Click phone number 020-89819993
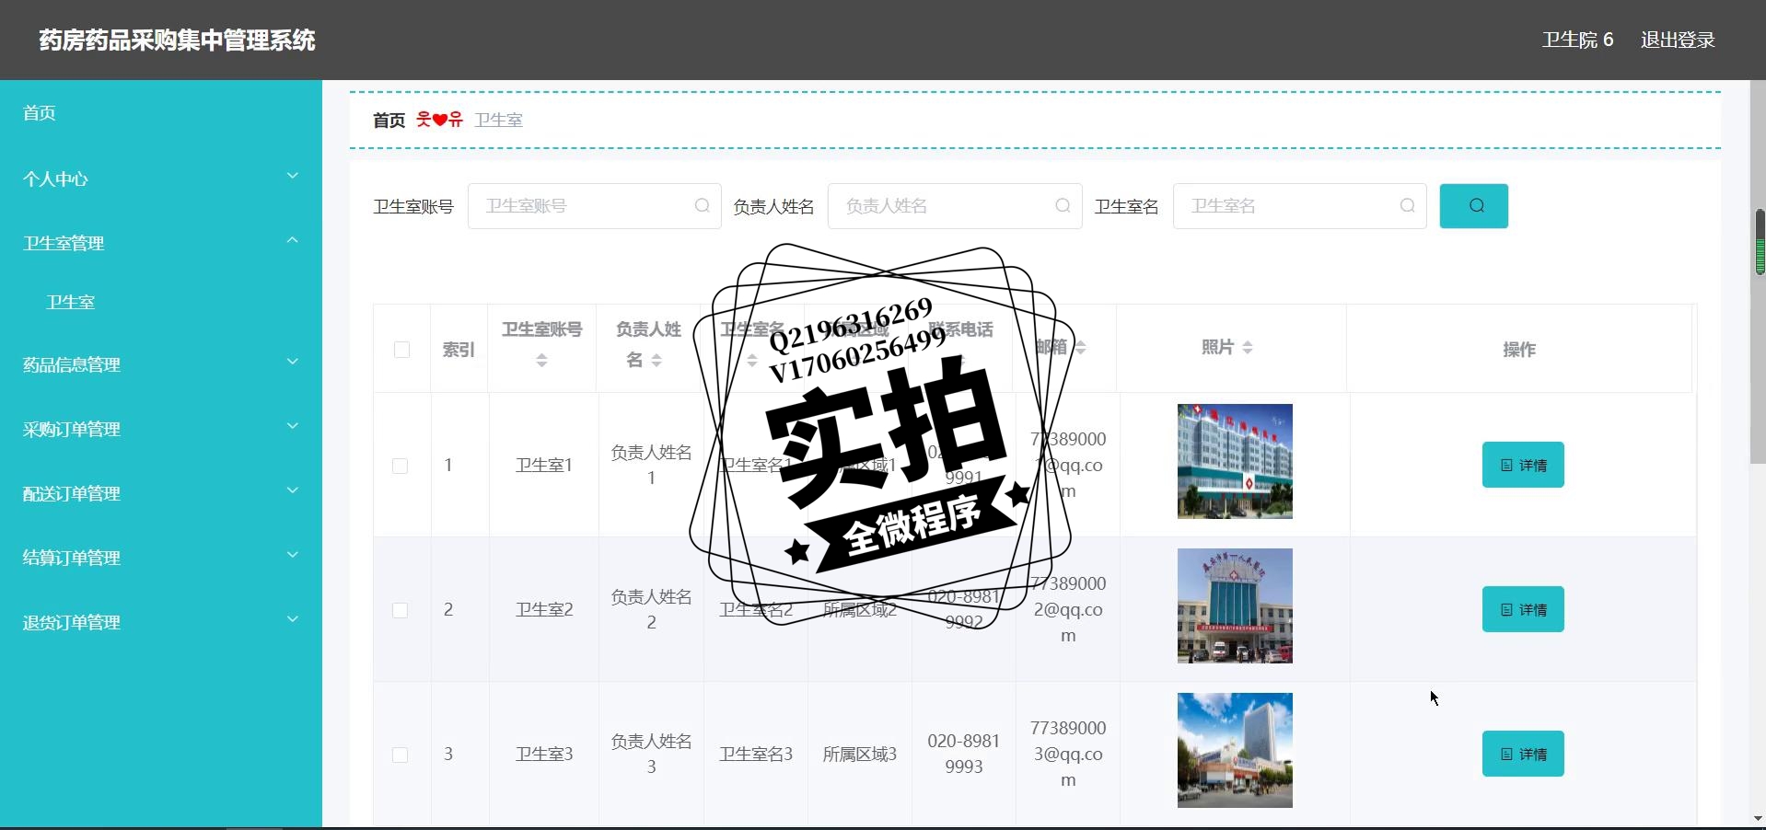 964,754
